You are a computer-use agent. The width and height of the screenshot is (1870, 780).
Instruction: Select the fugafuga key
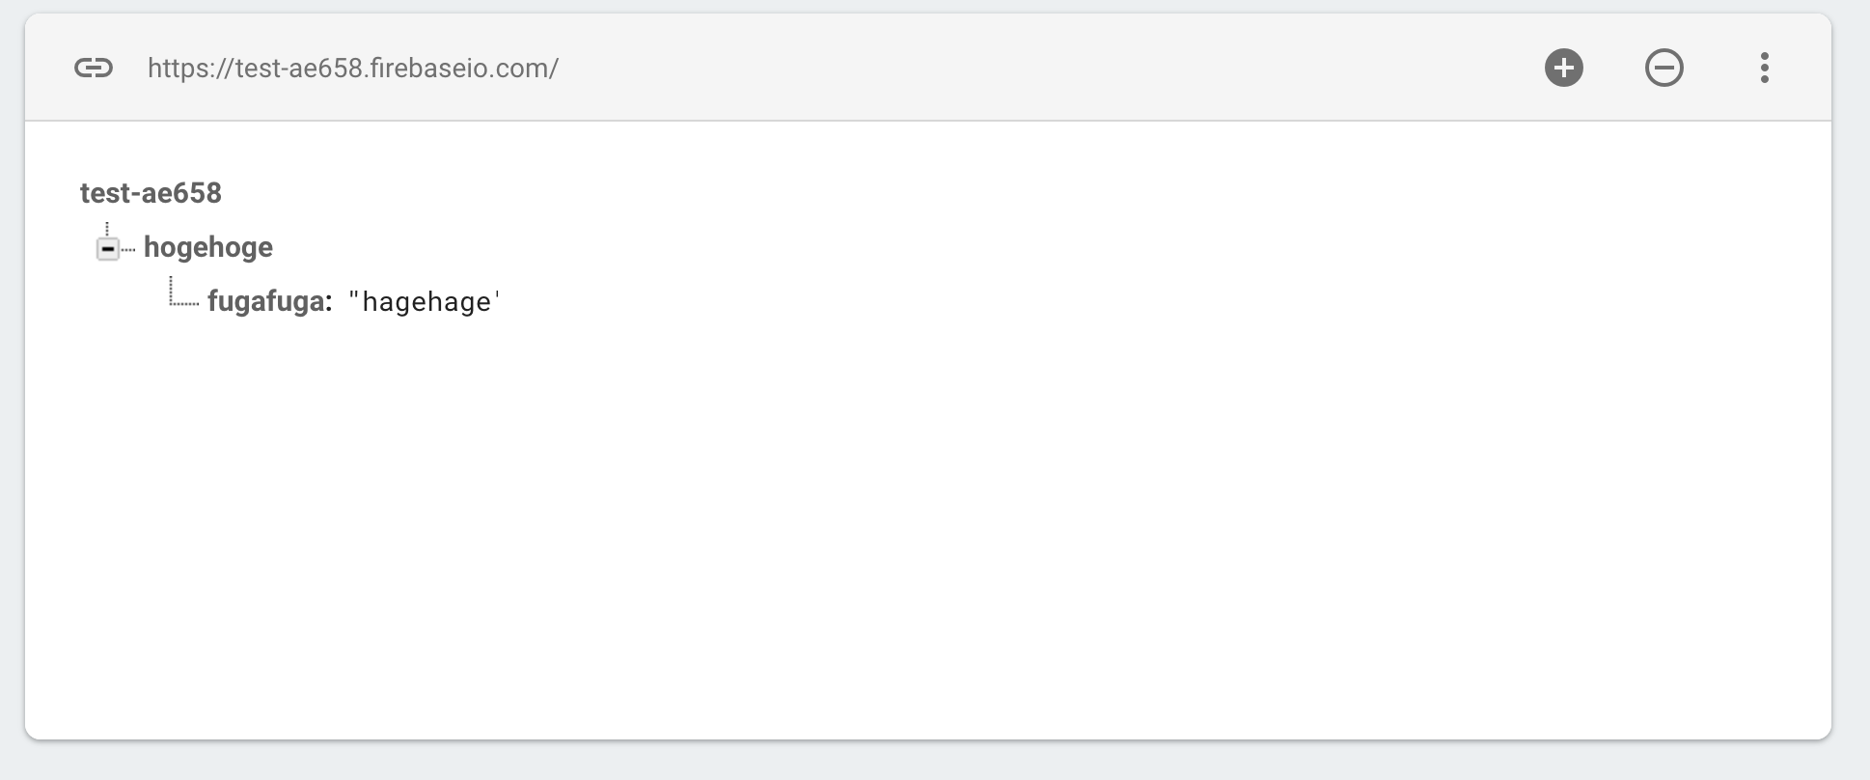pyautogui.click(x=265, y=301)
